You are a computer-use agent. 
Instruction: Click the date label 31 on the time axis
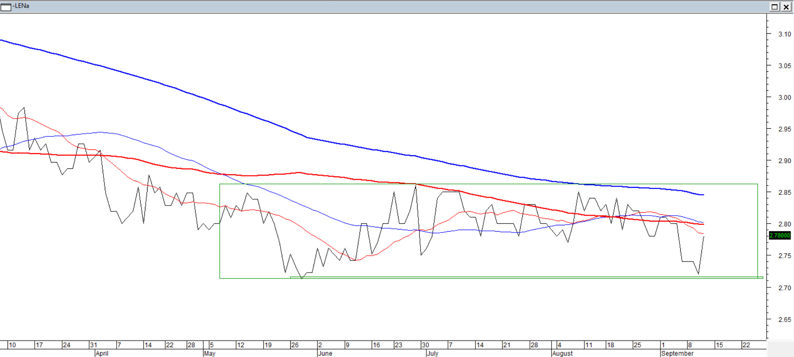point(93,345)
